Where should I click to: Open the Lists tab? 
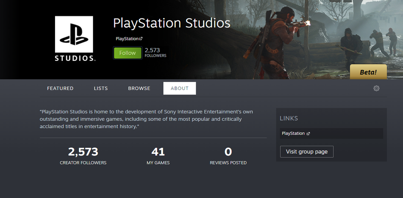(101, 88)
